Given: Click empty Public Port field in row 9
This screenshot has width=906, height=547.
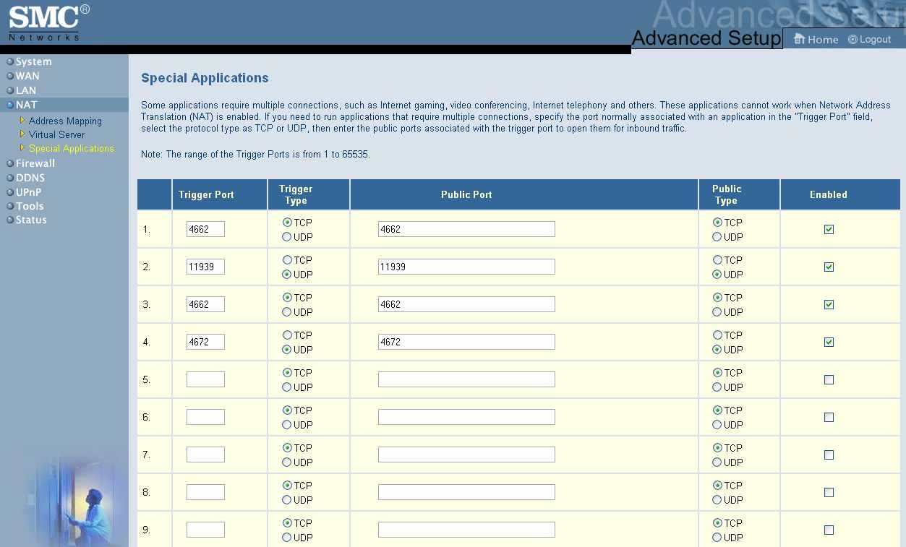Looking at the screenshot, I should point(466,530).
